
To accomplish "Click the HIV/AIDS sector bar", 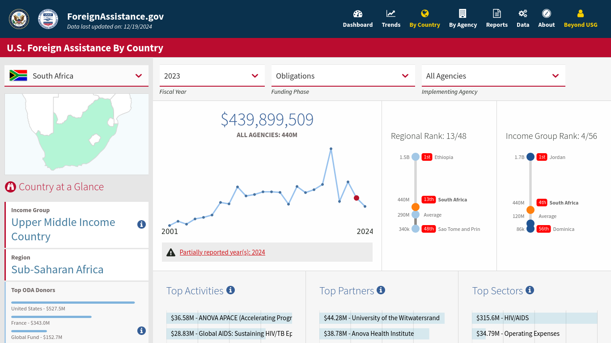I will pyautogui.click(x=535, y=318).
